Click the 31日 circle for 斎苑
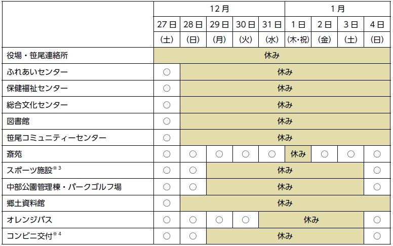 [x=271, y=154]
